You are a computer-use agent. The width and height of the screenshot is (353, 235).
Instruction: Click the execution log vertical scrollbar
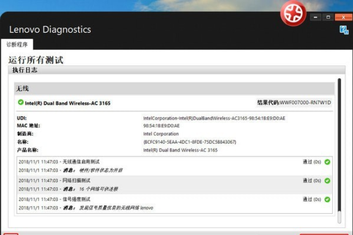click(339, 151)
